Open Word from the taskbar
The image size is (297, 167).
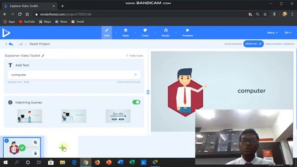click(x=120, y=162)
